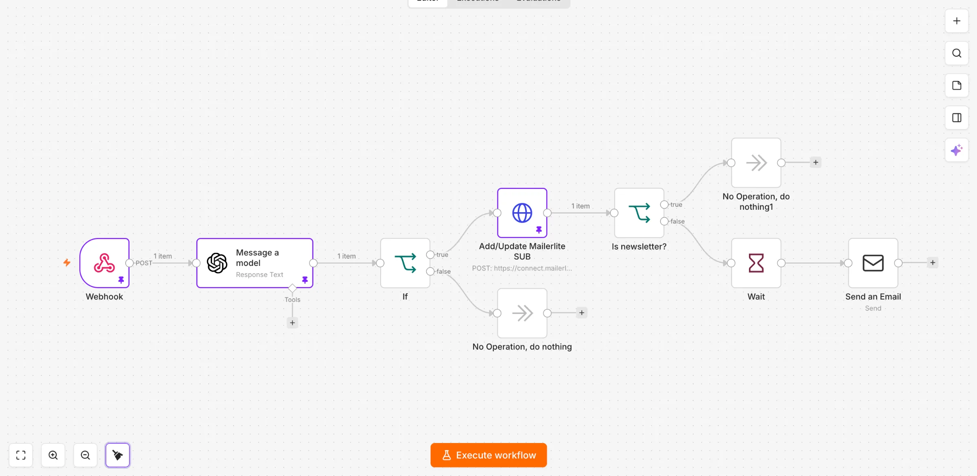Screen dimensions: 977x476
Task: Click the "Response Text" subtitle
Action: pos(259,275)
